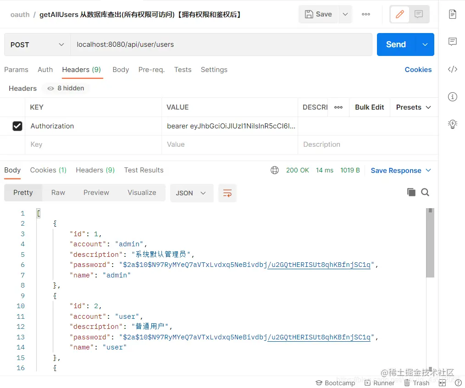Viewport: 465px width, 388px height.
Task: Select the Pretty view
Action: pyautogui.click(x=23, y=193)
